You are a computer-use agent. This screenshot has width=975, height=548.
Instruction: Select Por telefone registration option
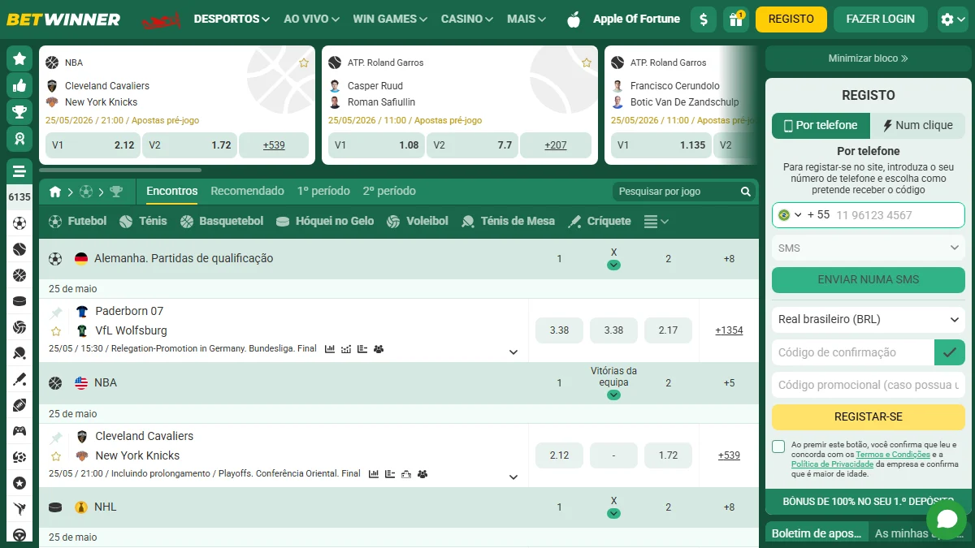coord(821,126)
